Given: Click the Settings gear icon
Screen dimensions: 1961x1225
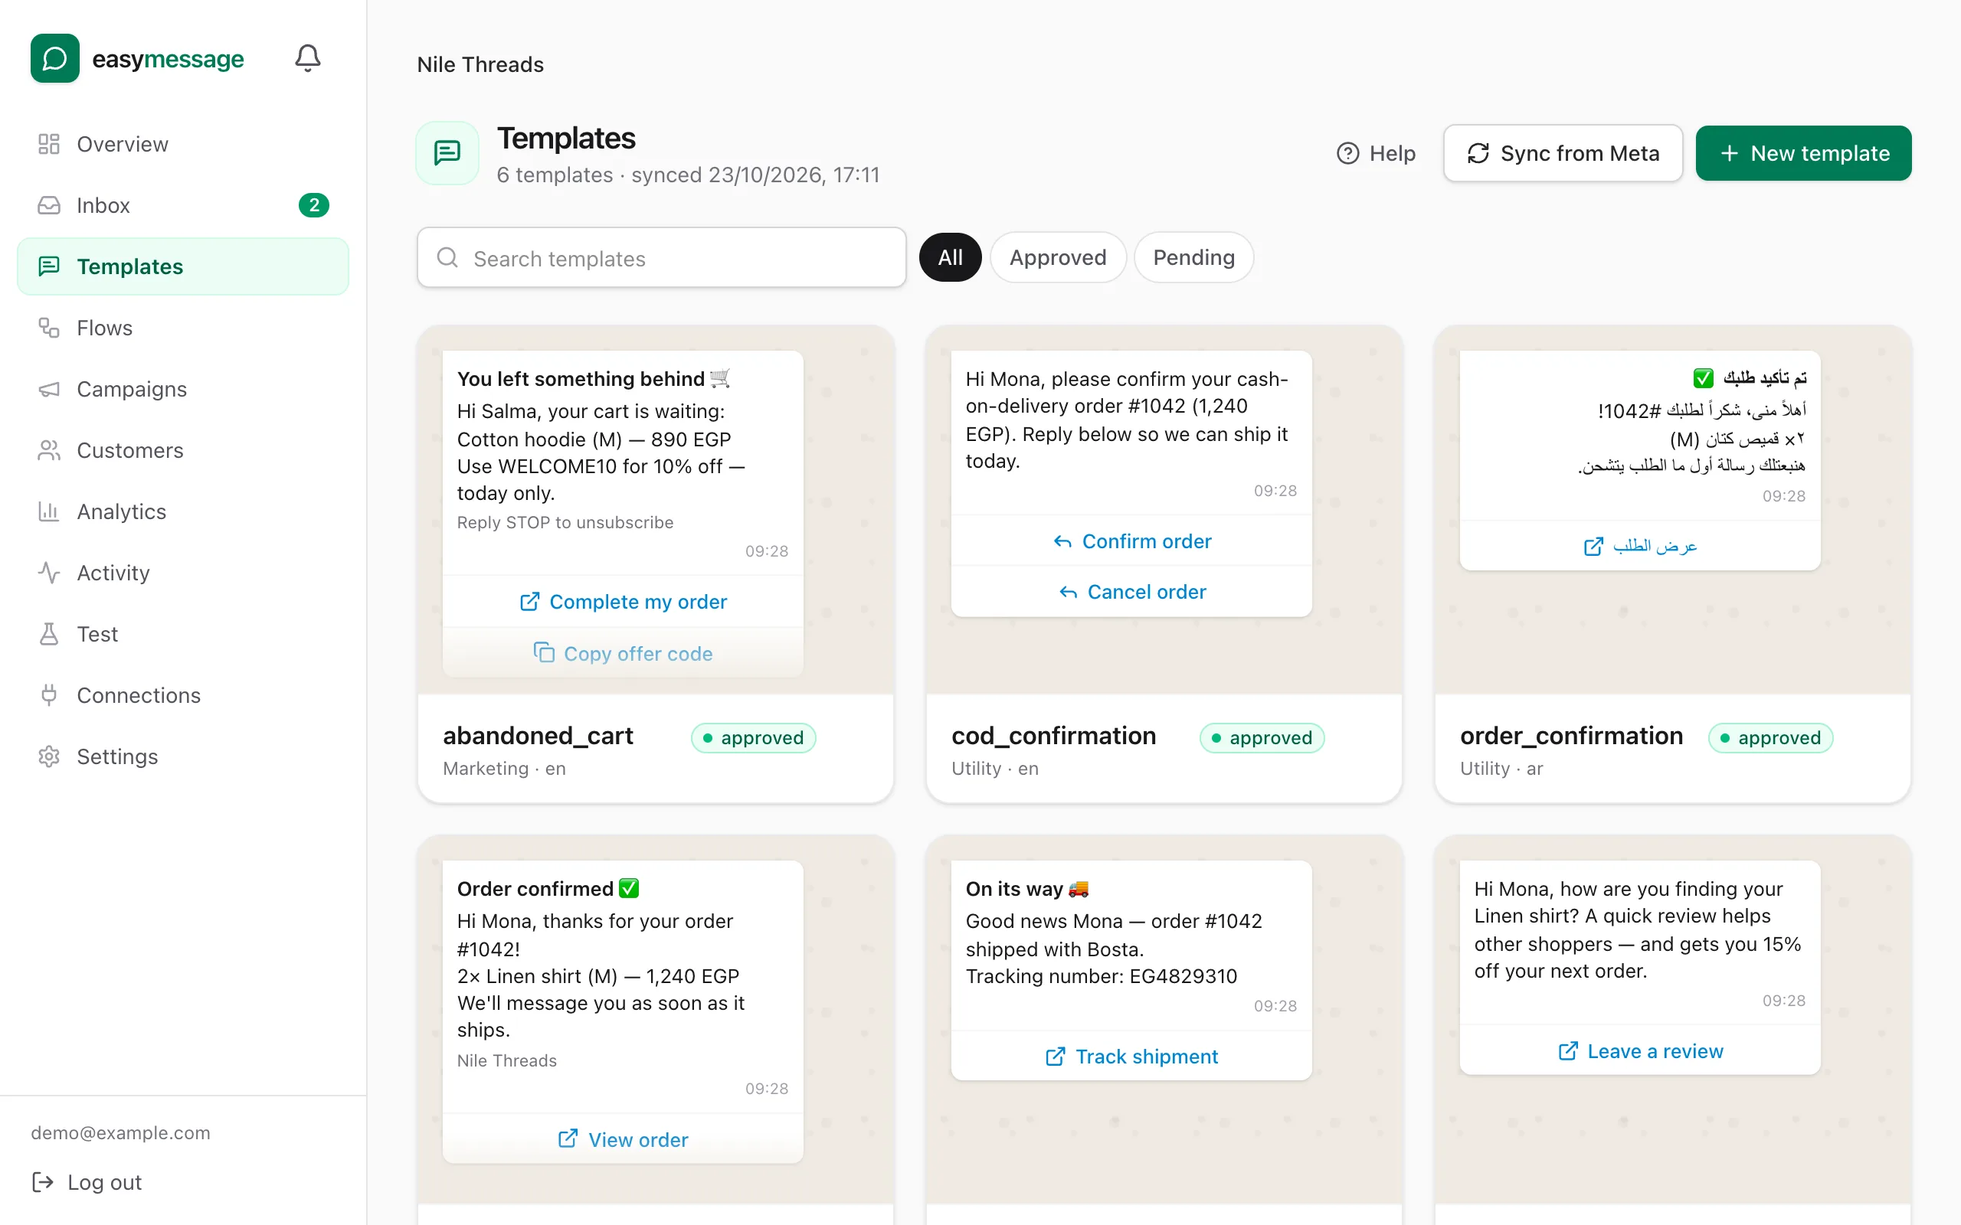Looking at the screenshot, I should pyautogui.click(x=48, y=756).
